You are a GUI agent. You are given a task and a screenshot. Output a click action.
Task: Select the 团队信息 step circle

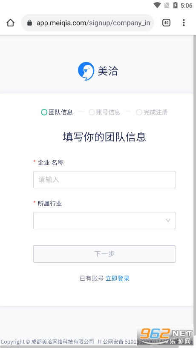pos(44,112)
